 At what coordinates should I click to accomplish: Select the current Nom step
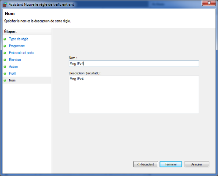point(12,81)
